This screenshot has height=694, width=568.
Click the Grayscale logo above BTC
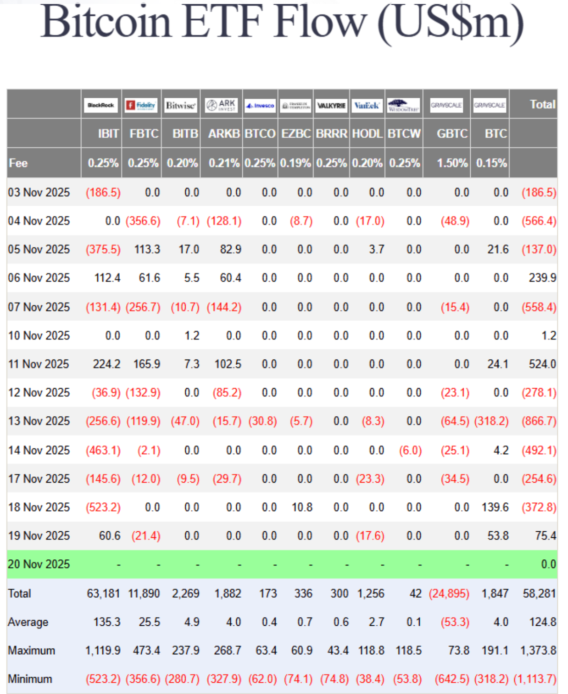pyautogui.click(x=489, y=105)
